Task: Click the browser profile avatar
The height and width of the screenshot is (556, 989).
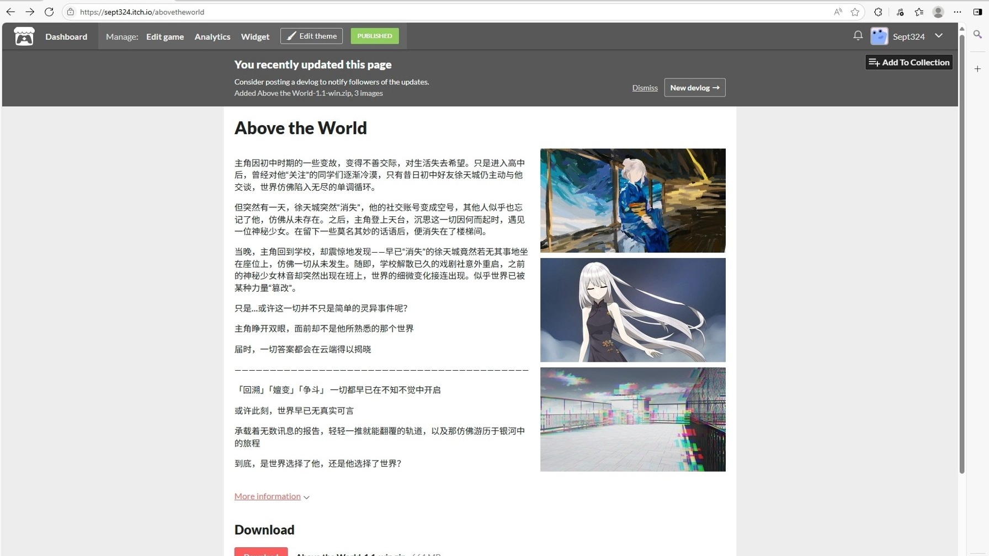Action: click(x=938, y=12)
